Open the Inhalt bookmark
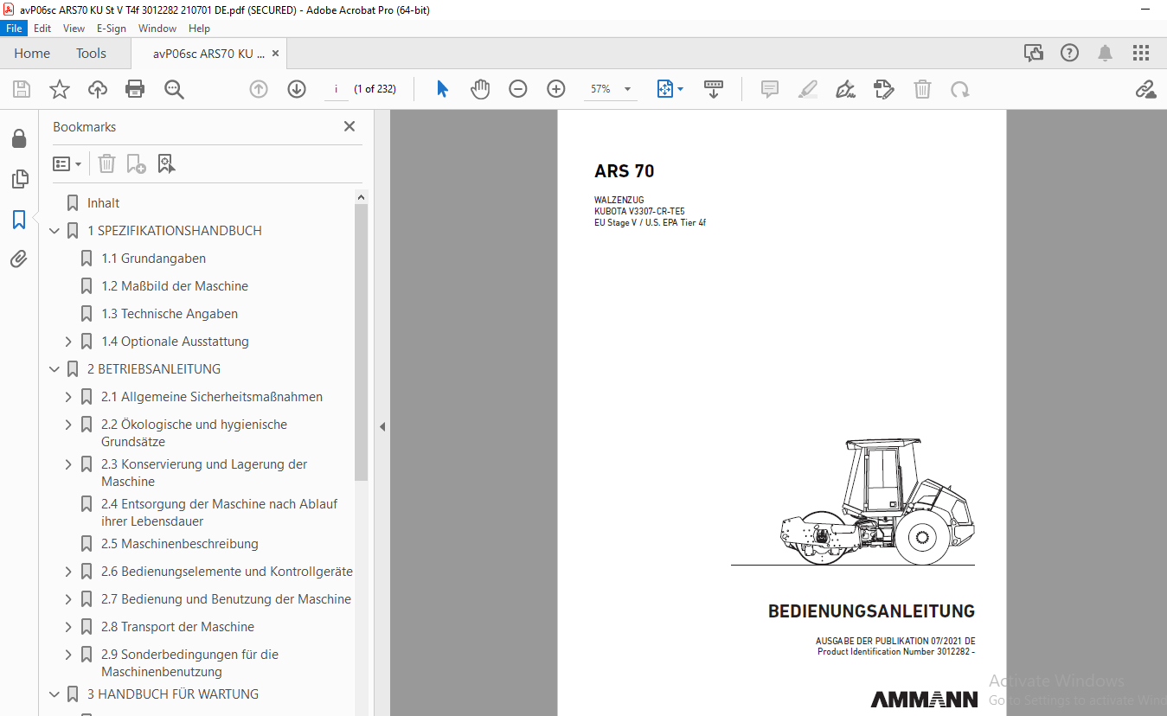The width and height of the screenshot is (1167, 716). coord(103,203)
